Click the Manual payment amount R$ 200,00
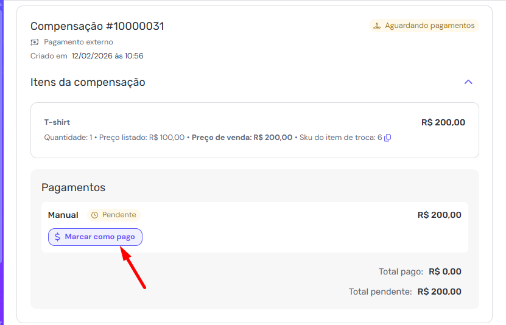Viewport: 506px width, 325px height. point(439,215)
